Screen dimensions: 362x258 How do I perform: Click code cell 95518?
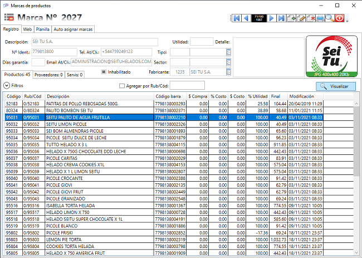click(13, 219)
